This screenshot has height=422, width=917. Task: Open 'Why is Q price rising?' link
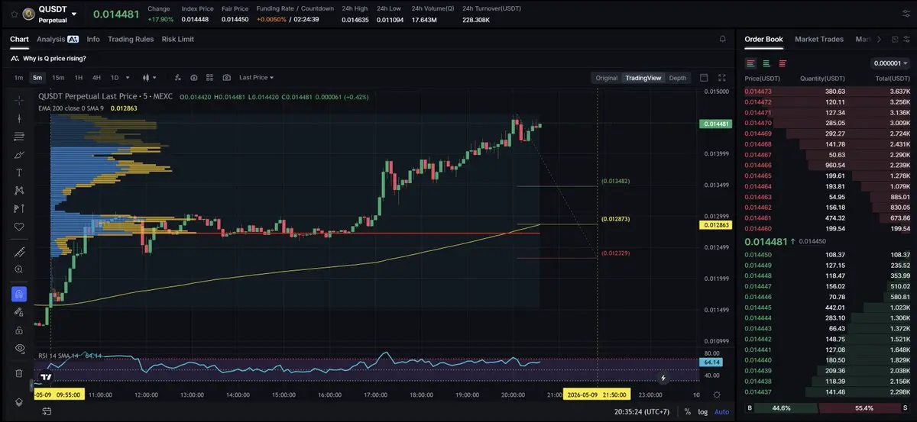pyautogui.click(x=54, y=59)
